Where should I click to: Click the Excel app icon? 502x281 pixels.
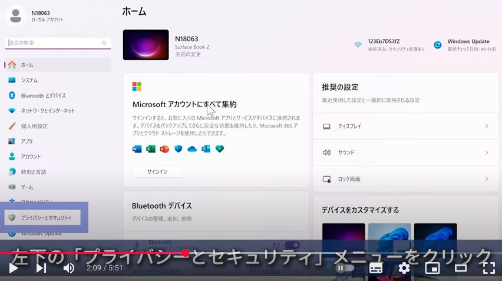[150, 149]
